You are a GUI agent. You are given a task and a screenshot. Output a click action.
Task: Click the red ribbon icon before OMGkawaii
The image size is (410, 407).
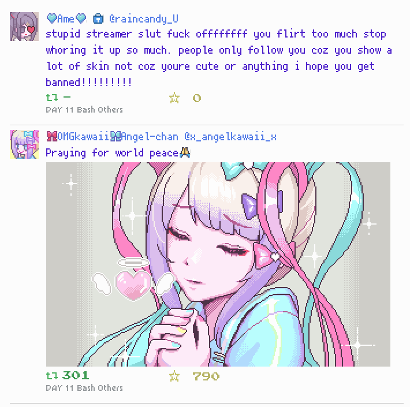pos(52,136)
